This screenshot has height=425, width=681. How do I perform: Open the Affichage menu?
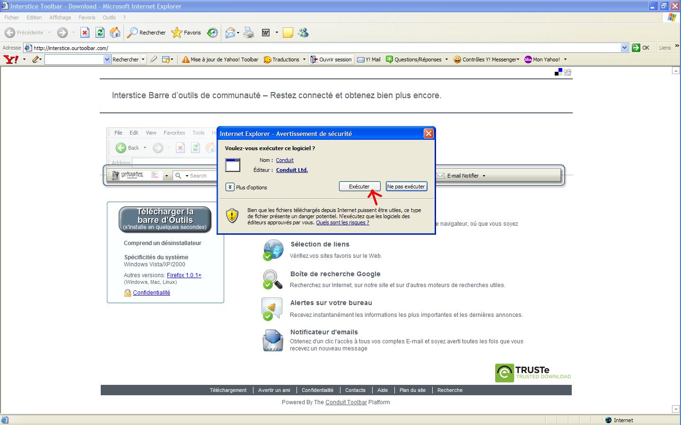click(60, 17)
